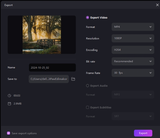Close the Export dialog
This screenshot has width=160, height=138.
157,5
